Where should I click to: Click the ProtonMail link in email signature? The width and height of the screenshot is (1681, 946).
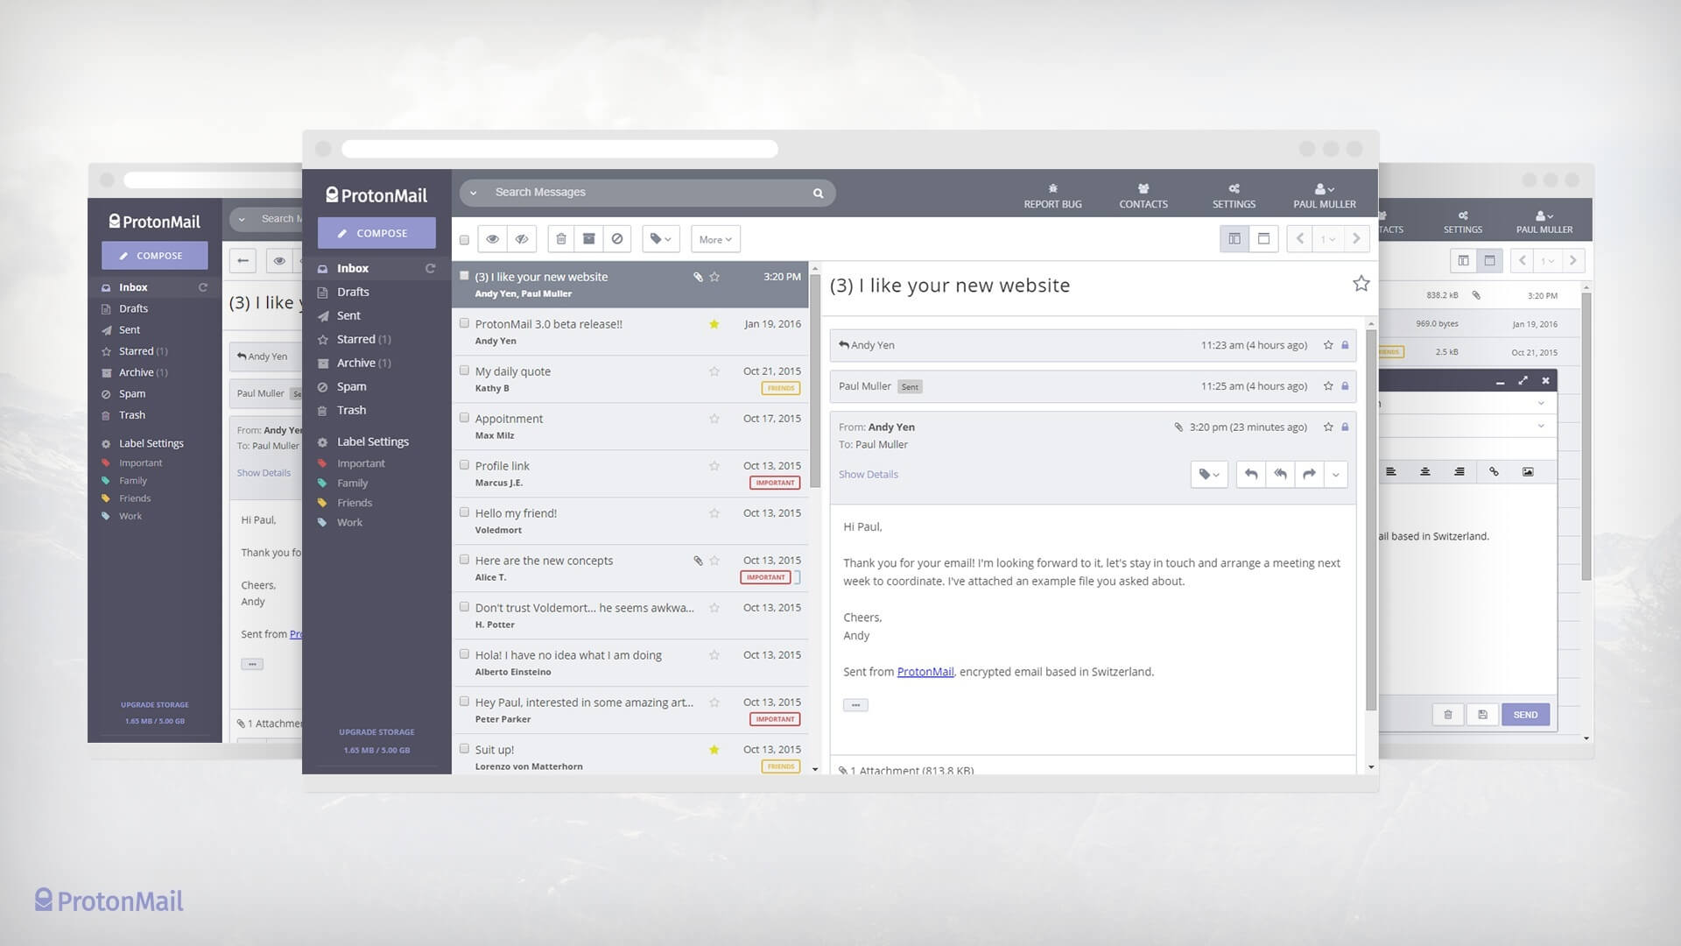[x=924, y=671]
